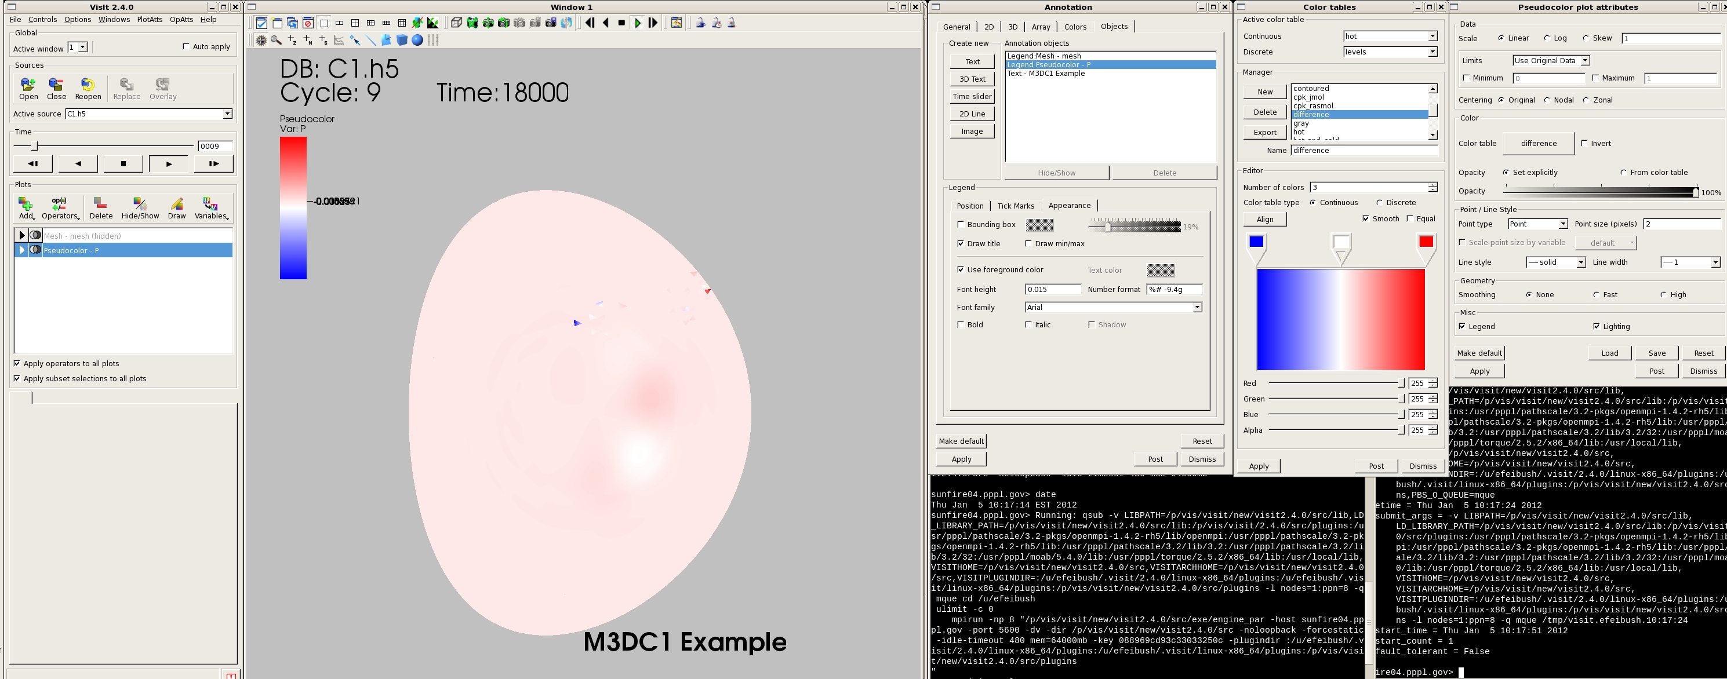The image size is (1727, 679).
Task: Expand the Pseudocolor - P plot entry
Action: (x=21, y=250)
